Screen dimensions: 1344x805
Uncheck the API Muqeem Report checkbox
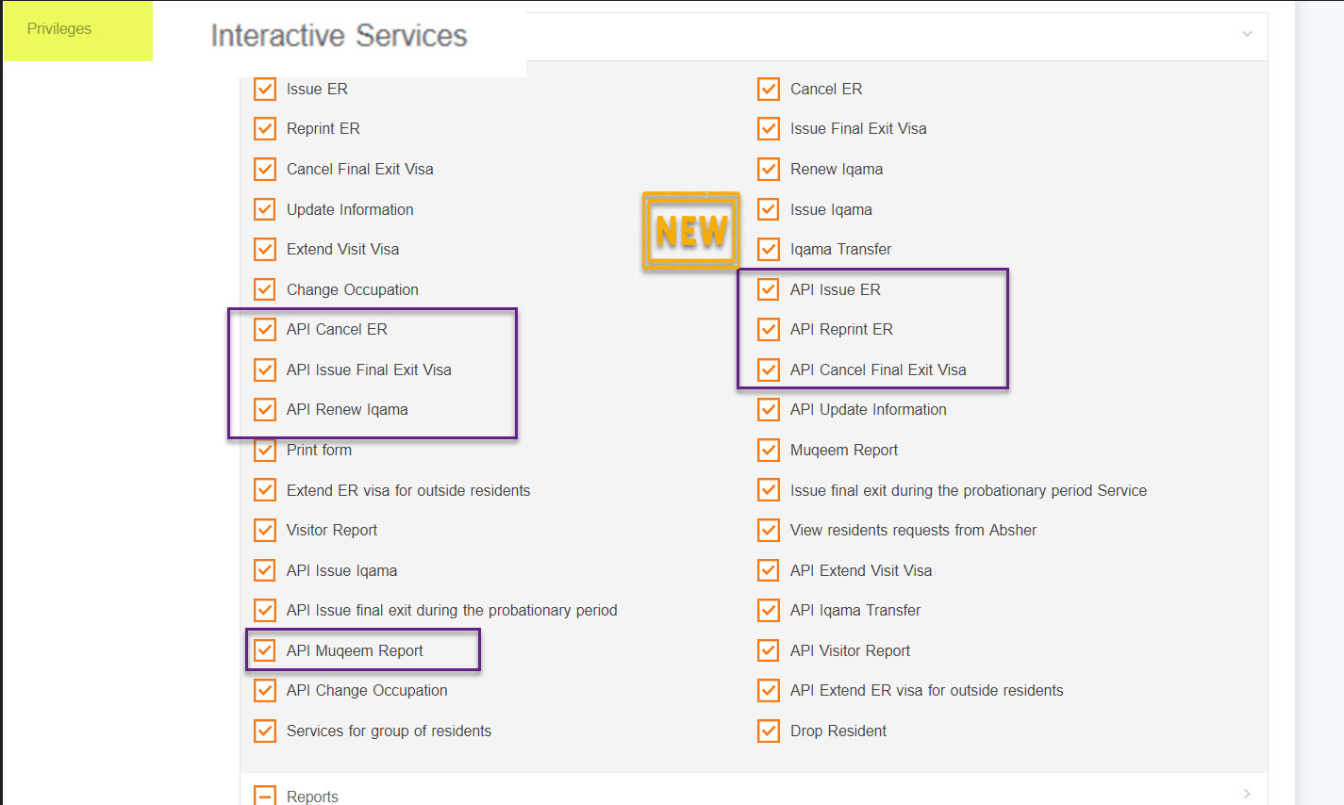265,651
